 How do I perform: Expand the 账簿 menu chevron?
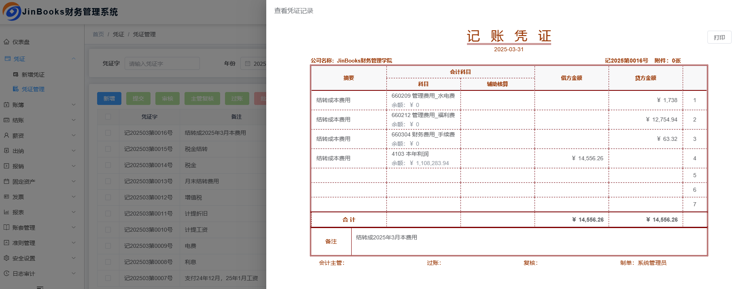74,105
